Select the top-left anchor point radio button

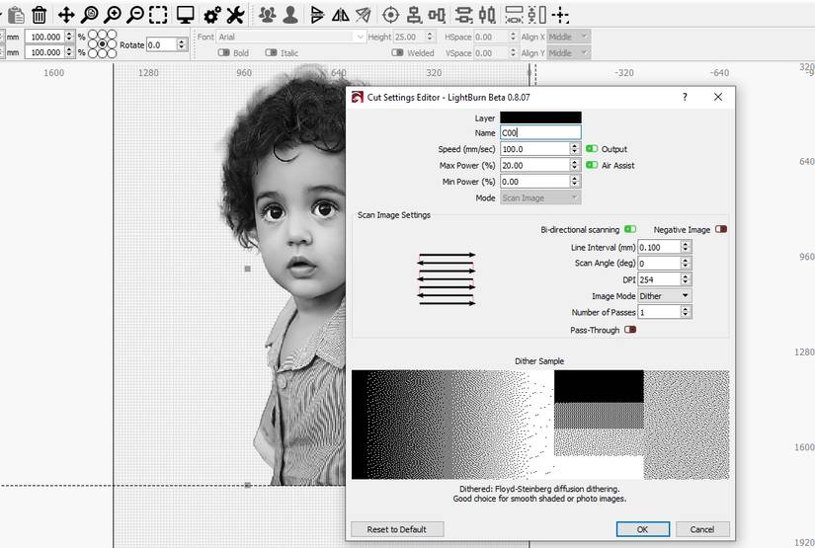(93, 35)
